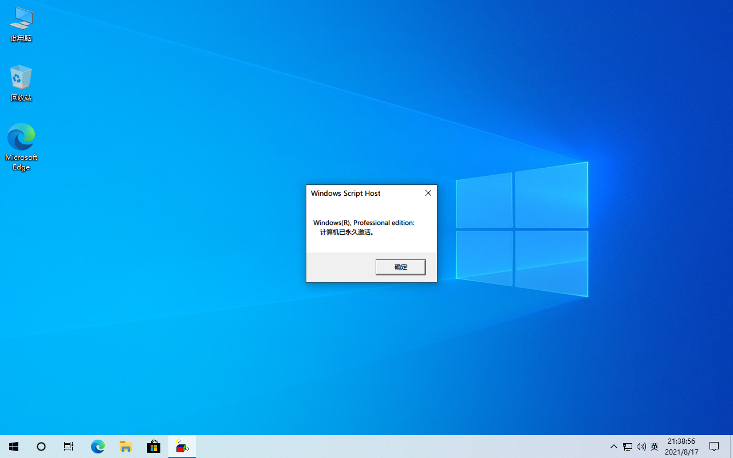
Task: Open the Windows Start menu
Action: (14, 447)
